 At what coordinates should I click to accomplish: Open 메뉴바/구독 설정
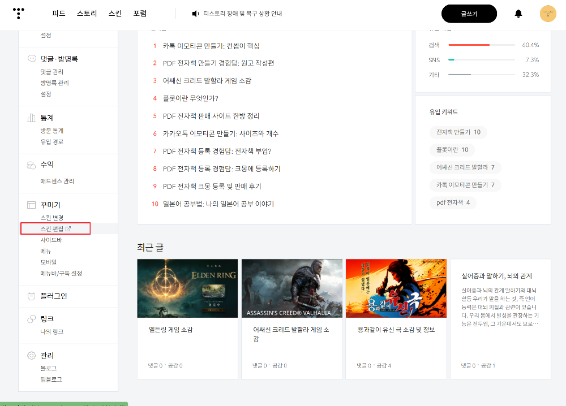(61, 273)
